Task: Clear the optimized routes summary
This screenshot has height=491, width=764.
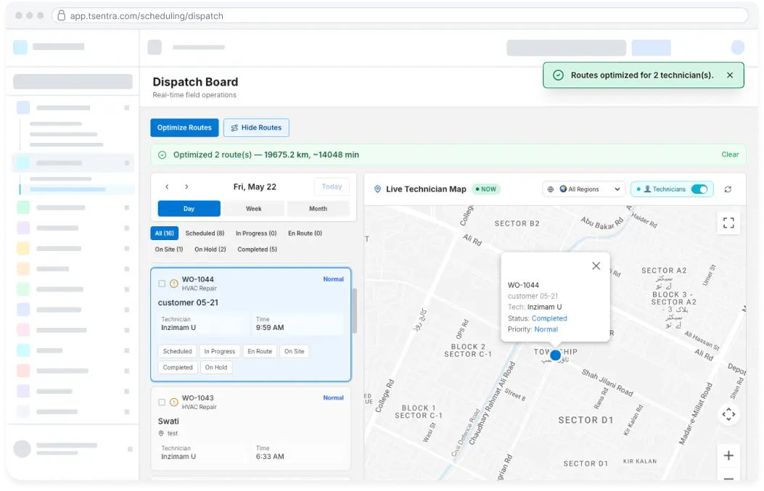Action: pos(730,154)
